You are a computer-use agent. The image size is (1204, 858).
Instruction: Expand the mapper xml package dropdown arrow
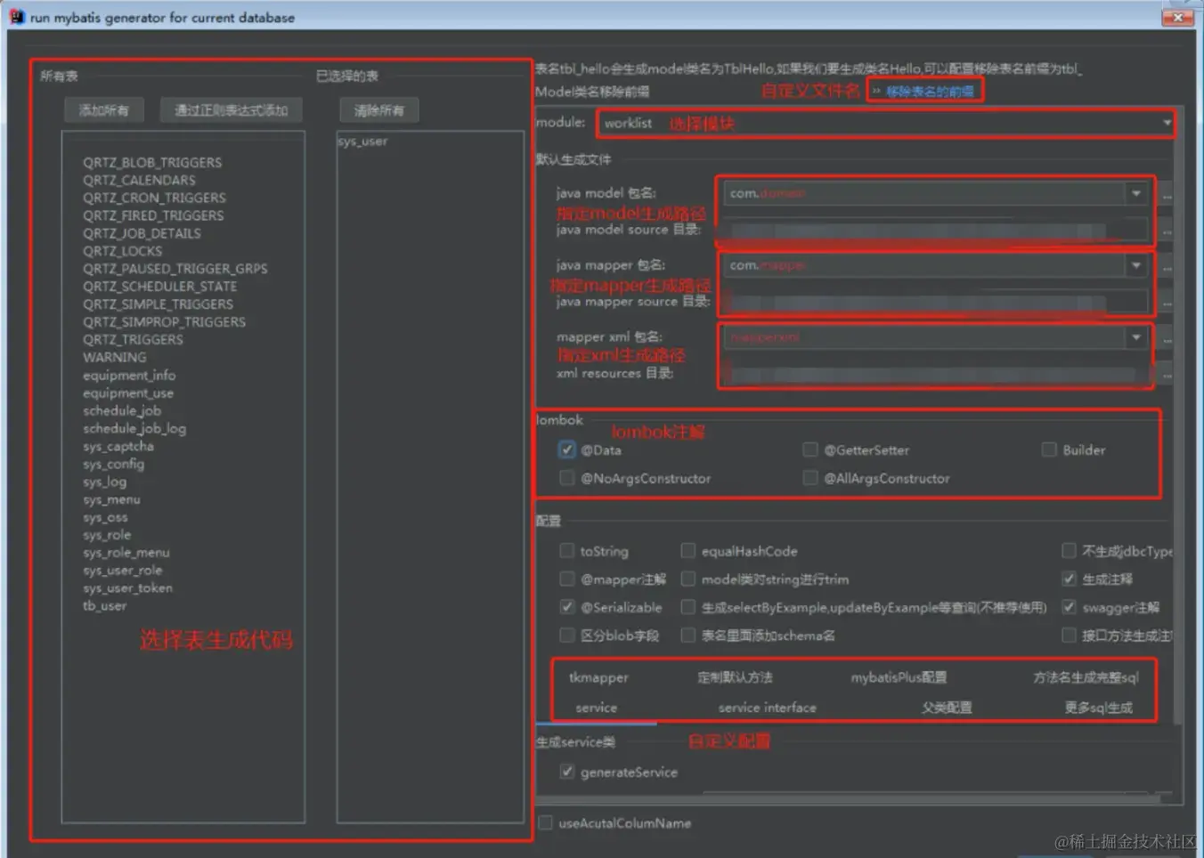1136,337
